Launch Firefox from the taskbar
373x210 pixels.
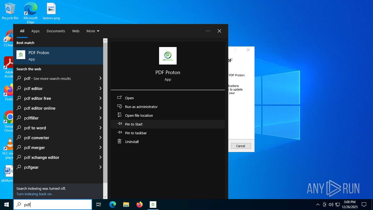140,205
